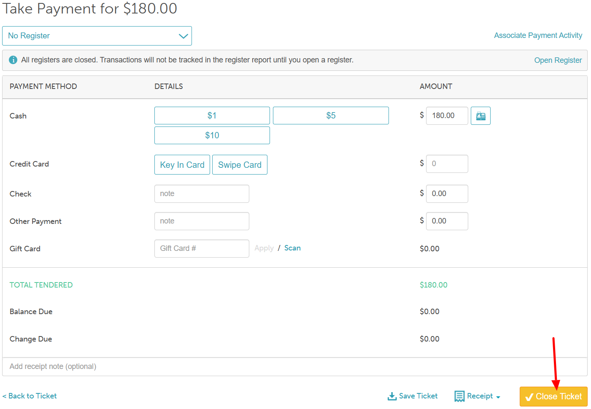
Task: Click the Gift Card number field
Action: click(202, 248)
